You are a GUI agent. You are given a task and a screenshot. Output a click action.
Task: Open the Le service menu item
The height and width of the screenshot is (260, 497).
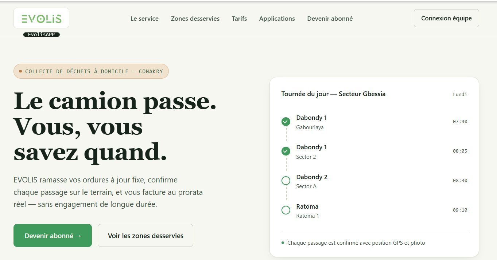[x=144, y=19]
